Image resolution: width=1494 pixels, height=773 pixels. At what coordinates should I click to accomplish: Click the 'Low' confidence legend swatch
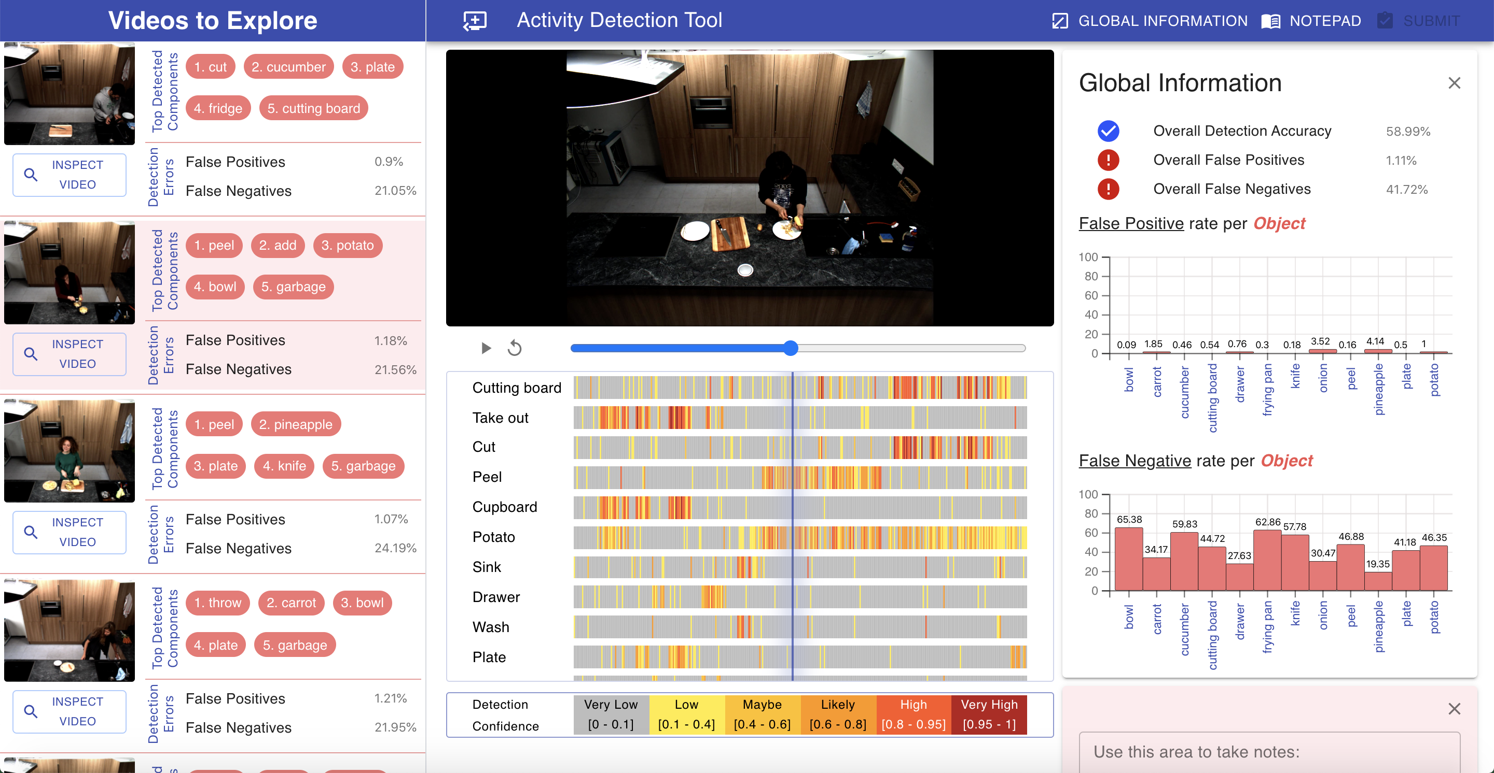687,714
